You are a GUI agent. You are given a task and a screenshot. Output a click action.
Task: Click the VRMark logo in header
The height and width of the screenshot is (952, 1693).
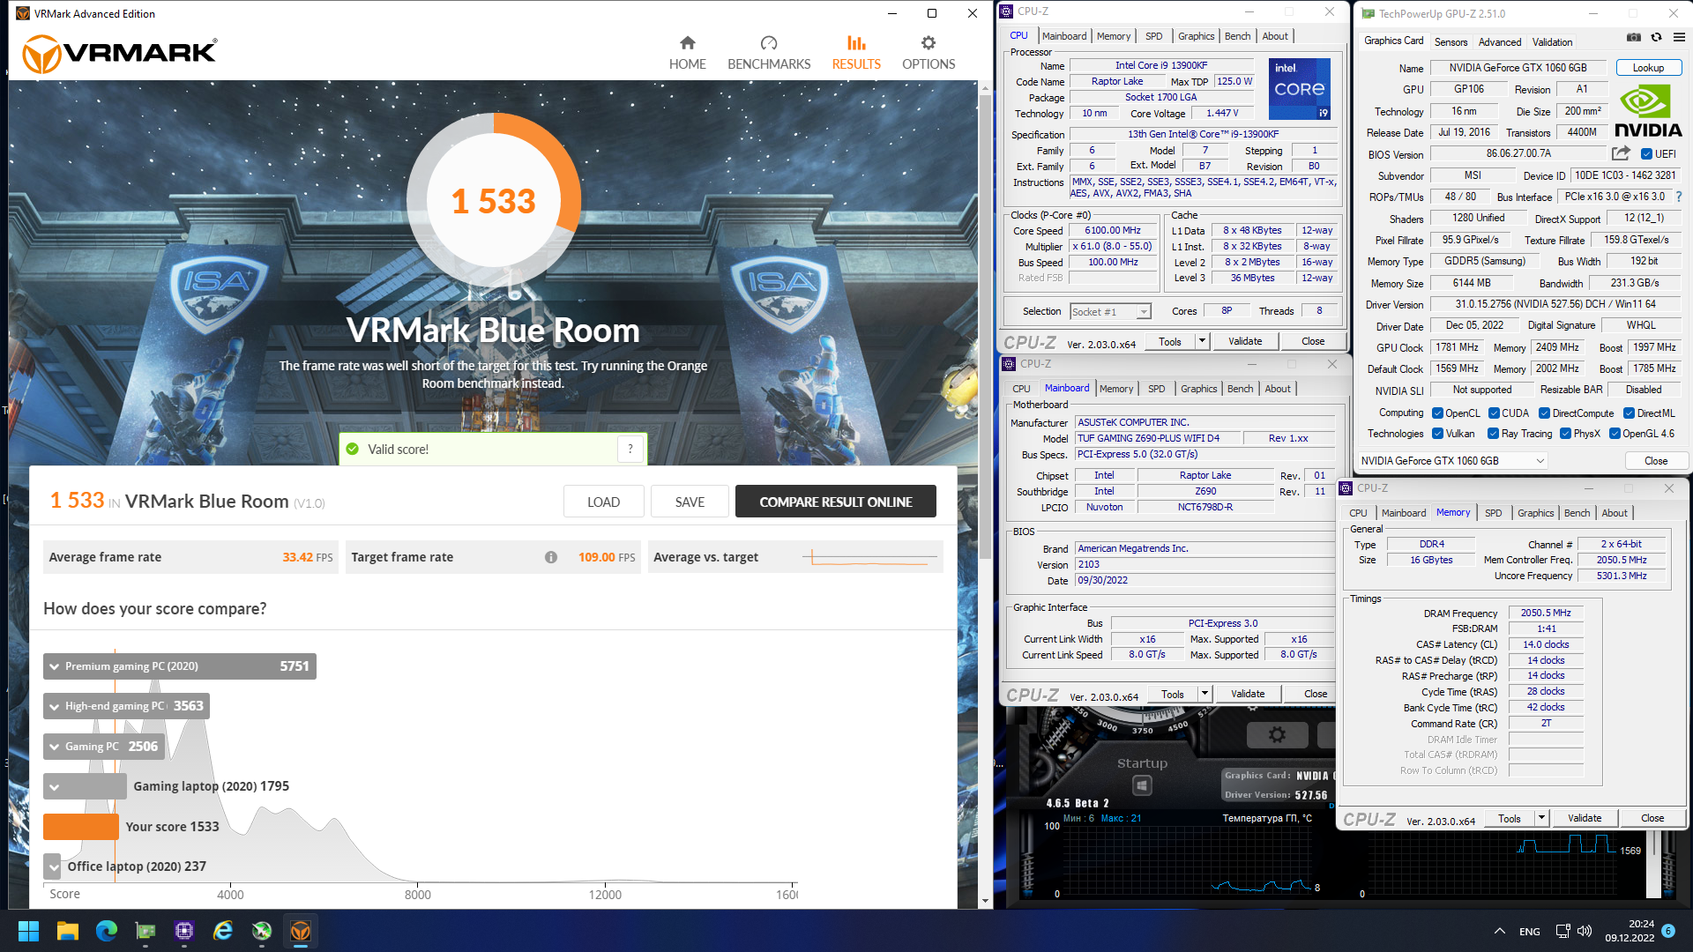tap(119, 54)
